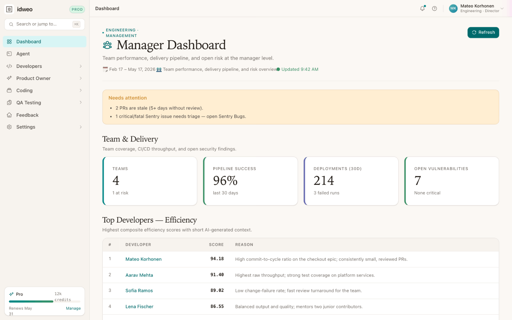Refresh the dashboard data

click(x=483, y=32)
